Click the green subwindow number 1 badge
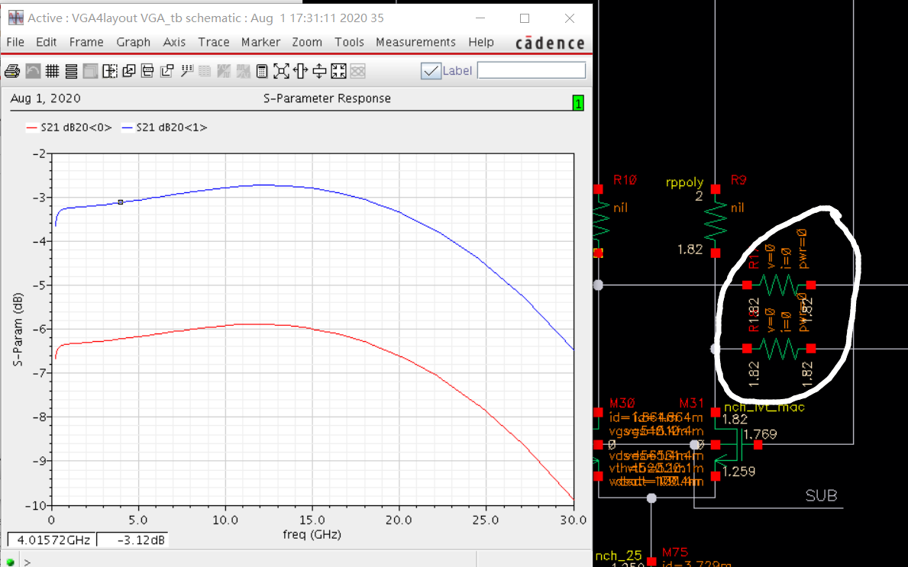 [x=577, y=103]
